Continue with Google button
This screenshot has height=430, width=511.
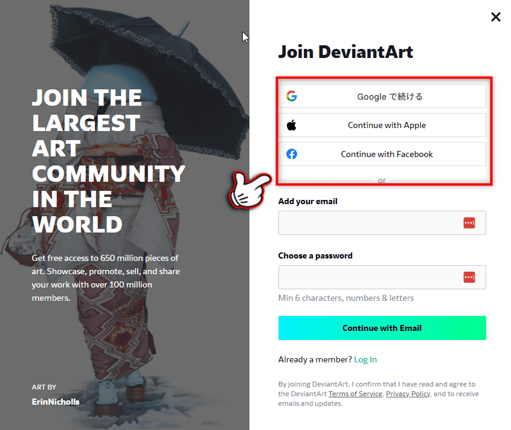pyautogui.click(x=382, y=96)
